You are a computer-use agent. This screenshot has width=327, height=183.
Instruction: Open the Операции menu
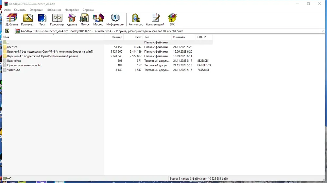[36, 10]
